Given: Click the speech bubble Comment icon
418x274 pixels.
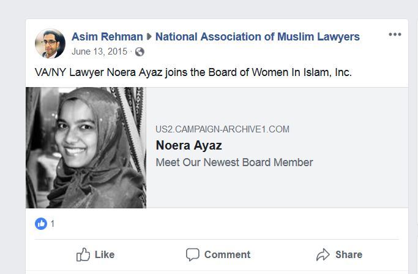Looking at the screenshot, I should [x=193, y=254].
